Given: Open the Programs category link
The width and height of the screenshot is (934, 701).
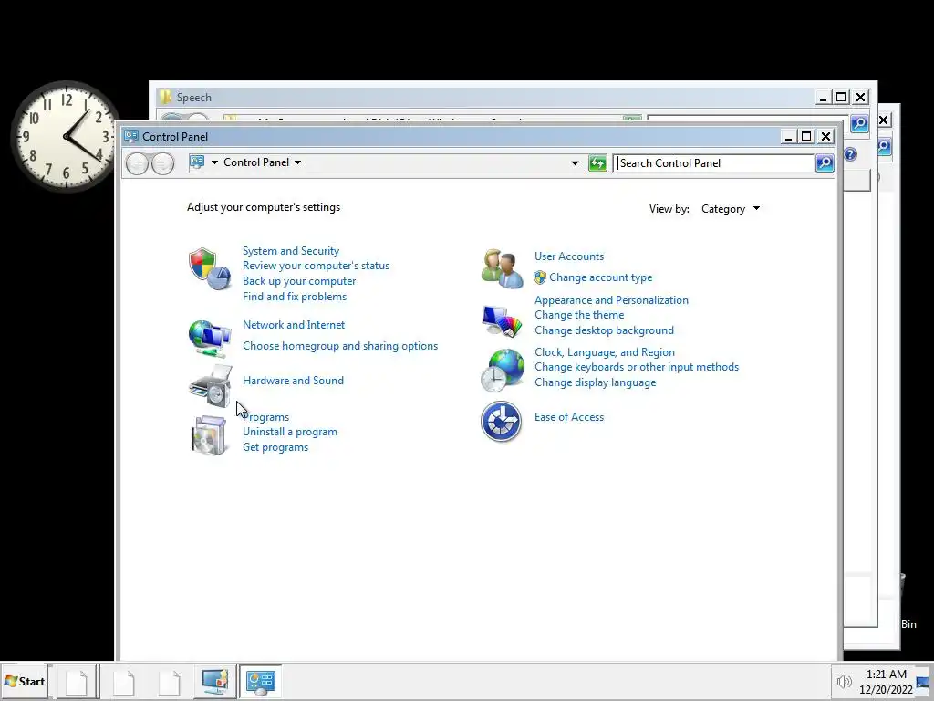Looking at the screenshot, I should (265, 417).
